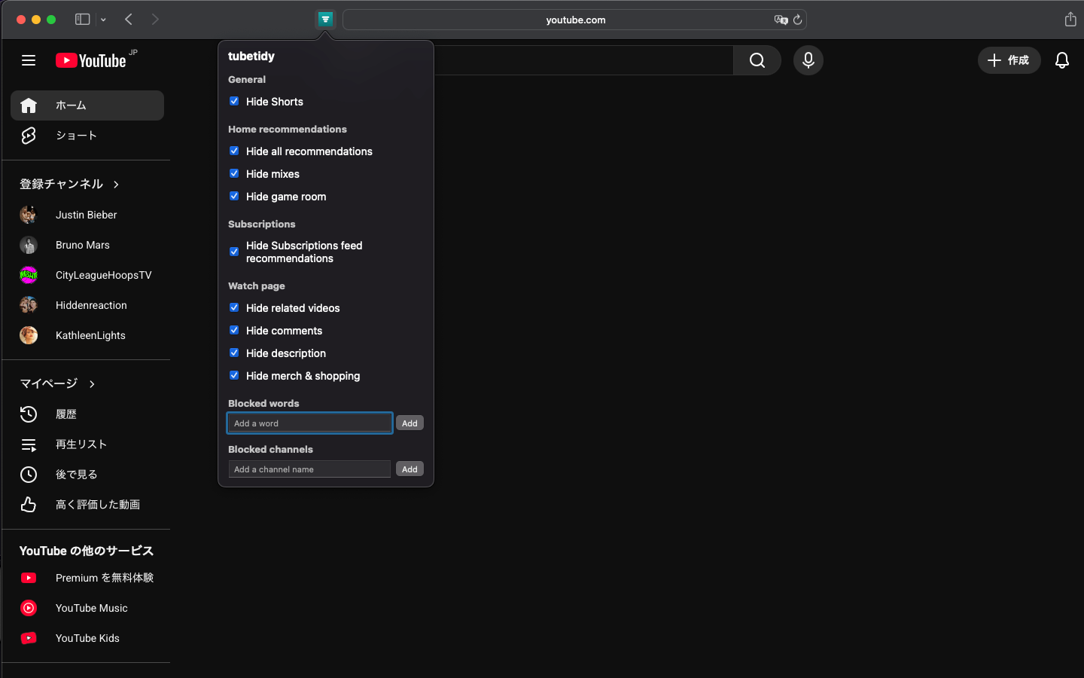This screenshot has height=678, width=1084.
Task: Click the YouTube search text field
Action: pos(583,60)
